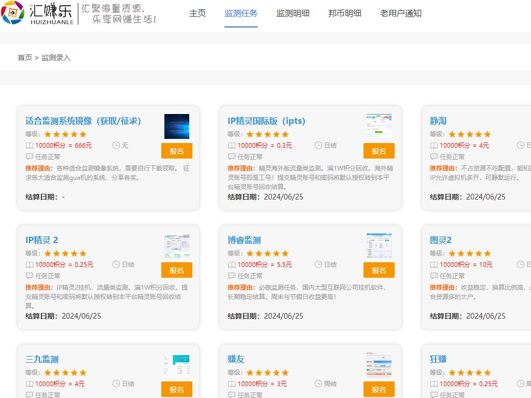Open the 赚友 thumbnail image

pos(379,365)
